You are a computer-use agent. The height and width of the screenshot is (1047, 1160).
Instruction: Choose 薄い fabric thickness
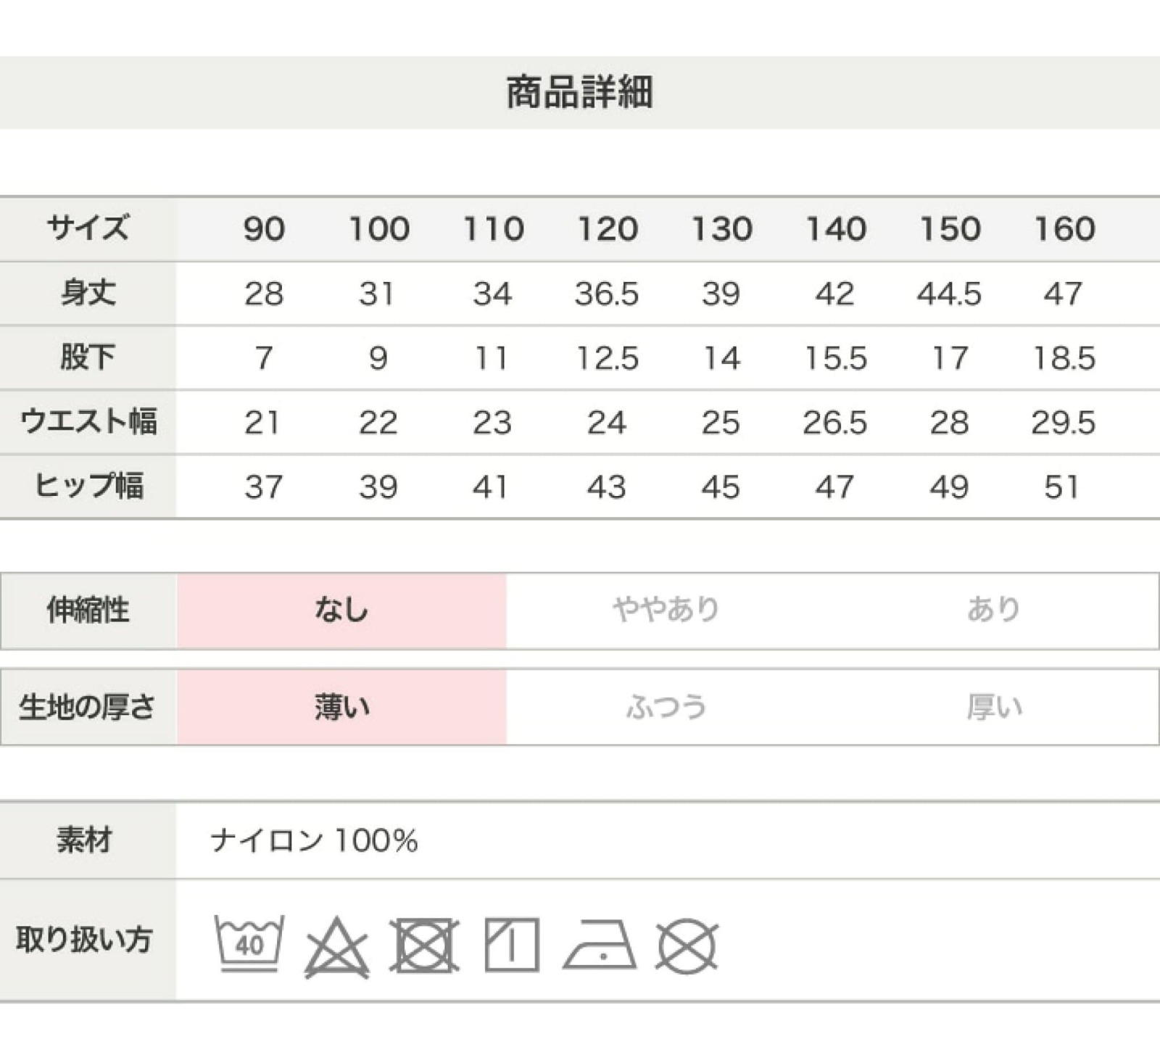[x=341, y=707]
